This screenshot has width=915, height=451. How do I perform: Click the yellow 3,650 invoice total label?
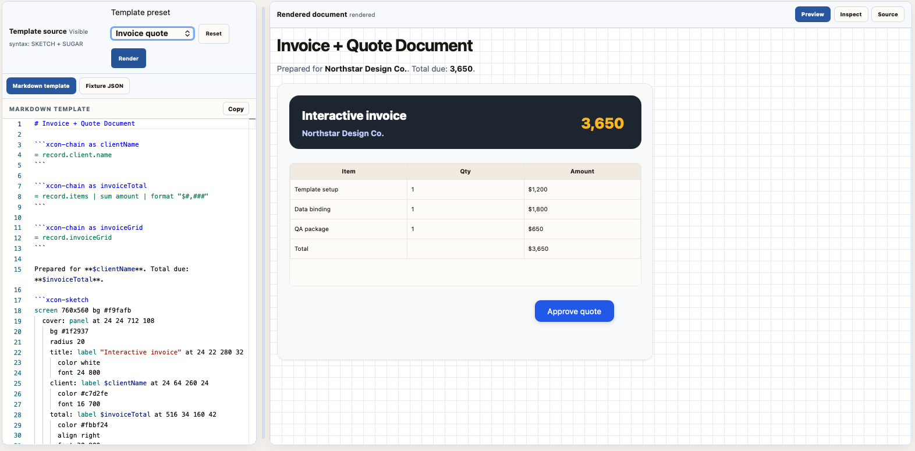(602, 123)
